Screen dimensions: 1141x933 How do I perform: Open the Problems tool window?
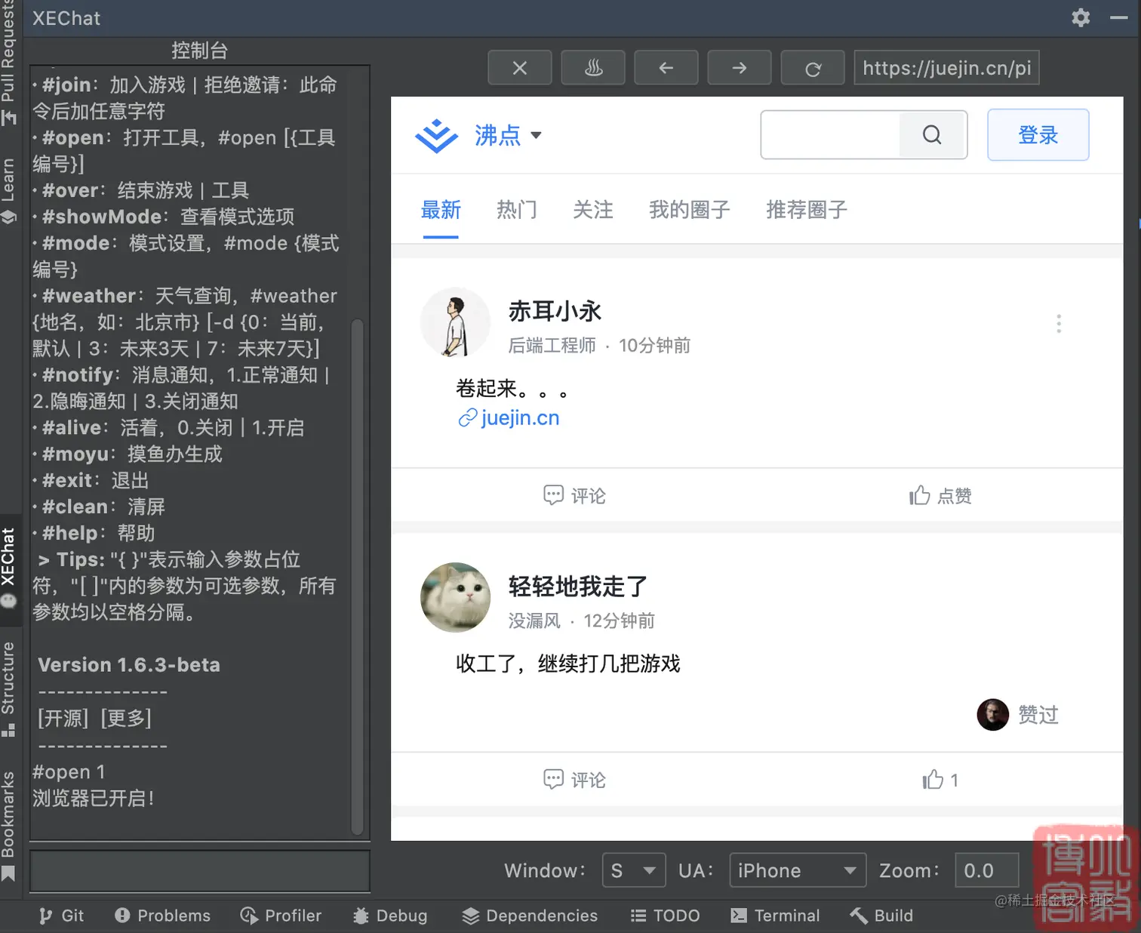tap(162, 916)
